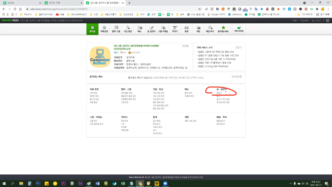Screen dimensions: 332x187
Task: Open Excel from the taskbar
Action: coord(123,183)
